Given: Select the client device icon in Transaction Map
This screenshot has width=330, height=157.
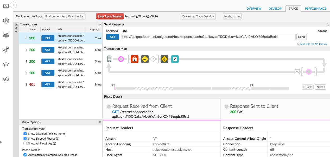Looking at the screenshot, I should 109,59.
